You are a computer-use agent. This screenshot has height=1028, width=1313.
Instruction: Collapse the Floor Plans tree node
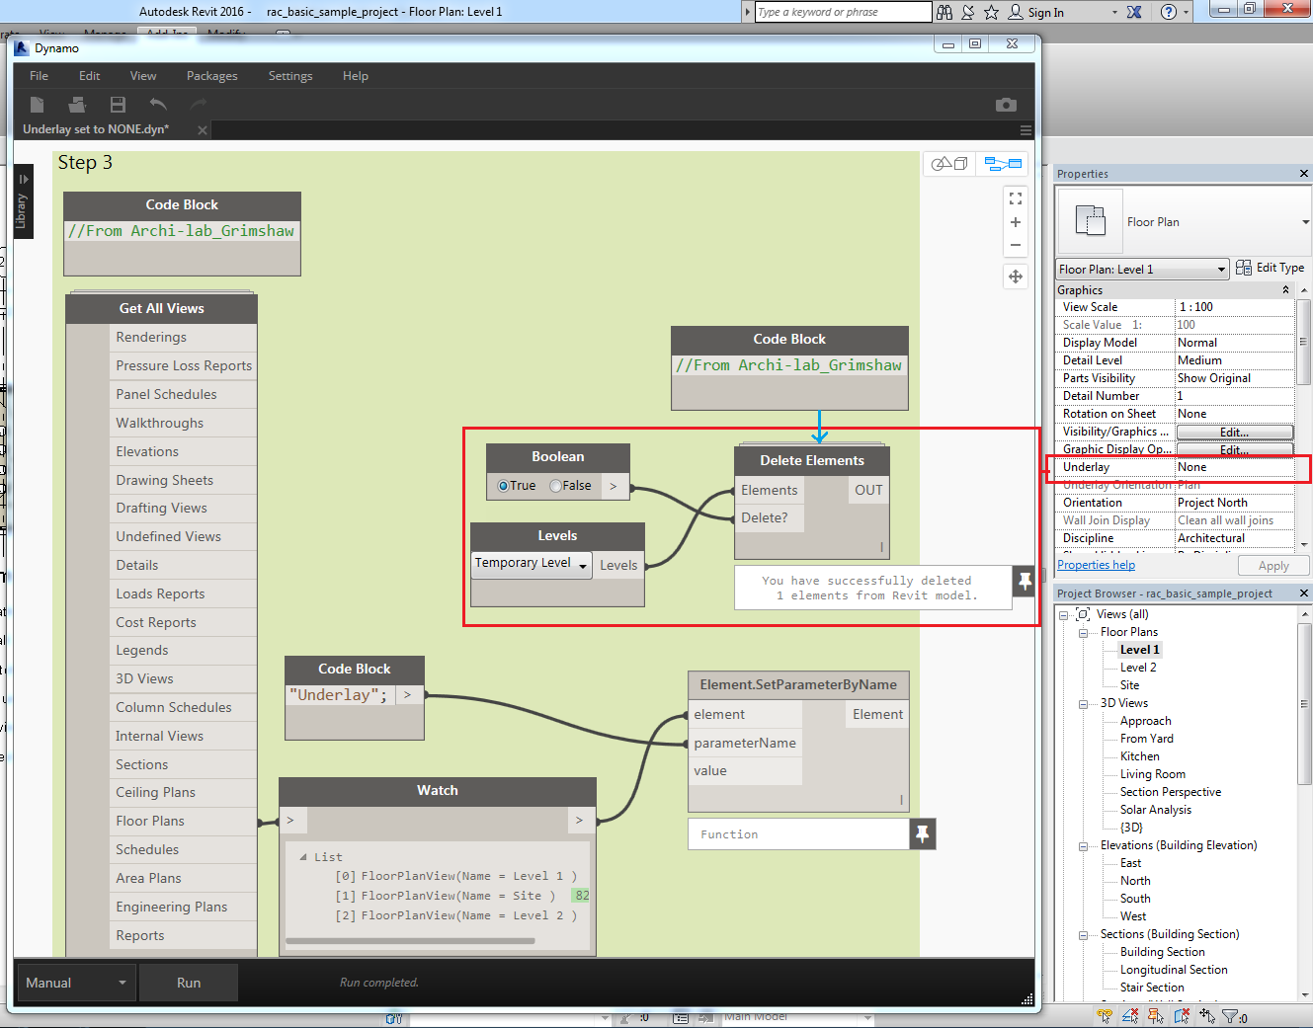[x=1083, y=633]
